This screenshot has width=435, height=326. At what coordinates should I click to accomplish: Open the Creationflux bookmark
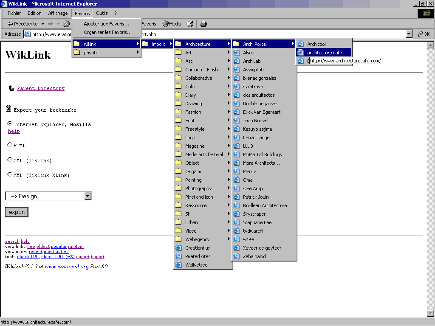[x=203, y=248]
